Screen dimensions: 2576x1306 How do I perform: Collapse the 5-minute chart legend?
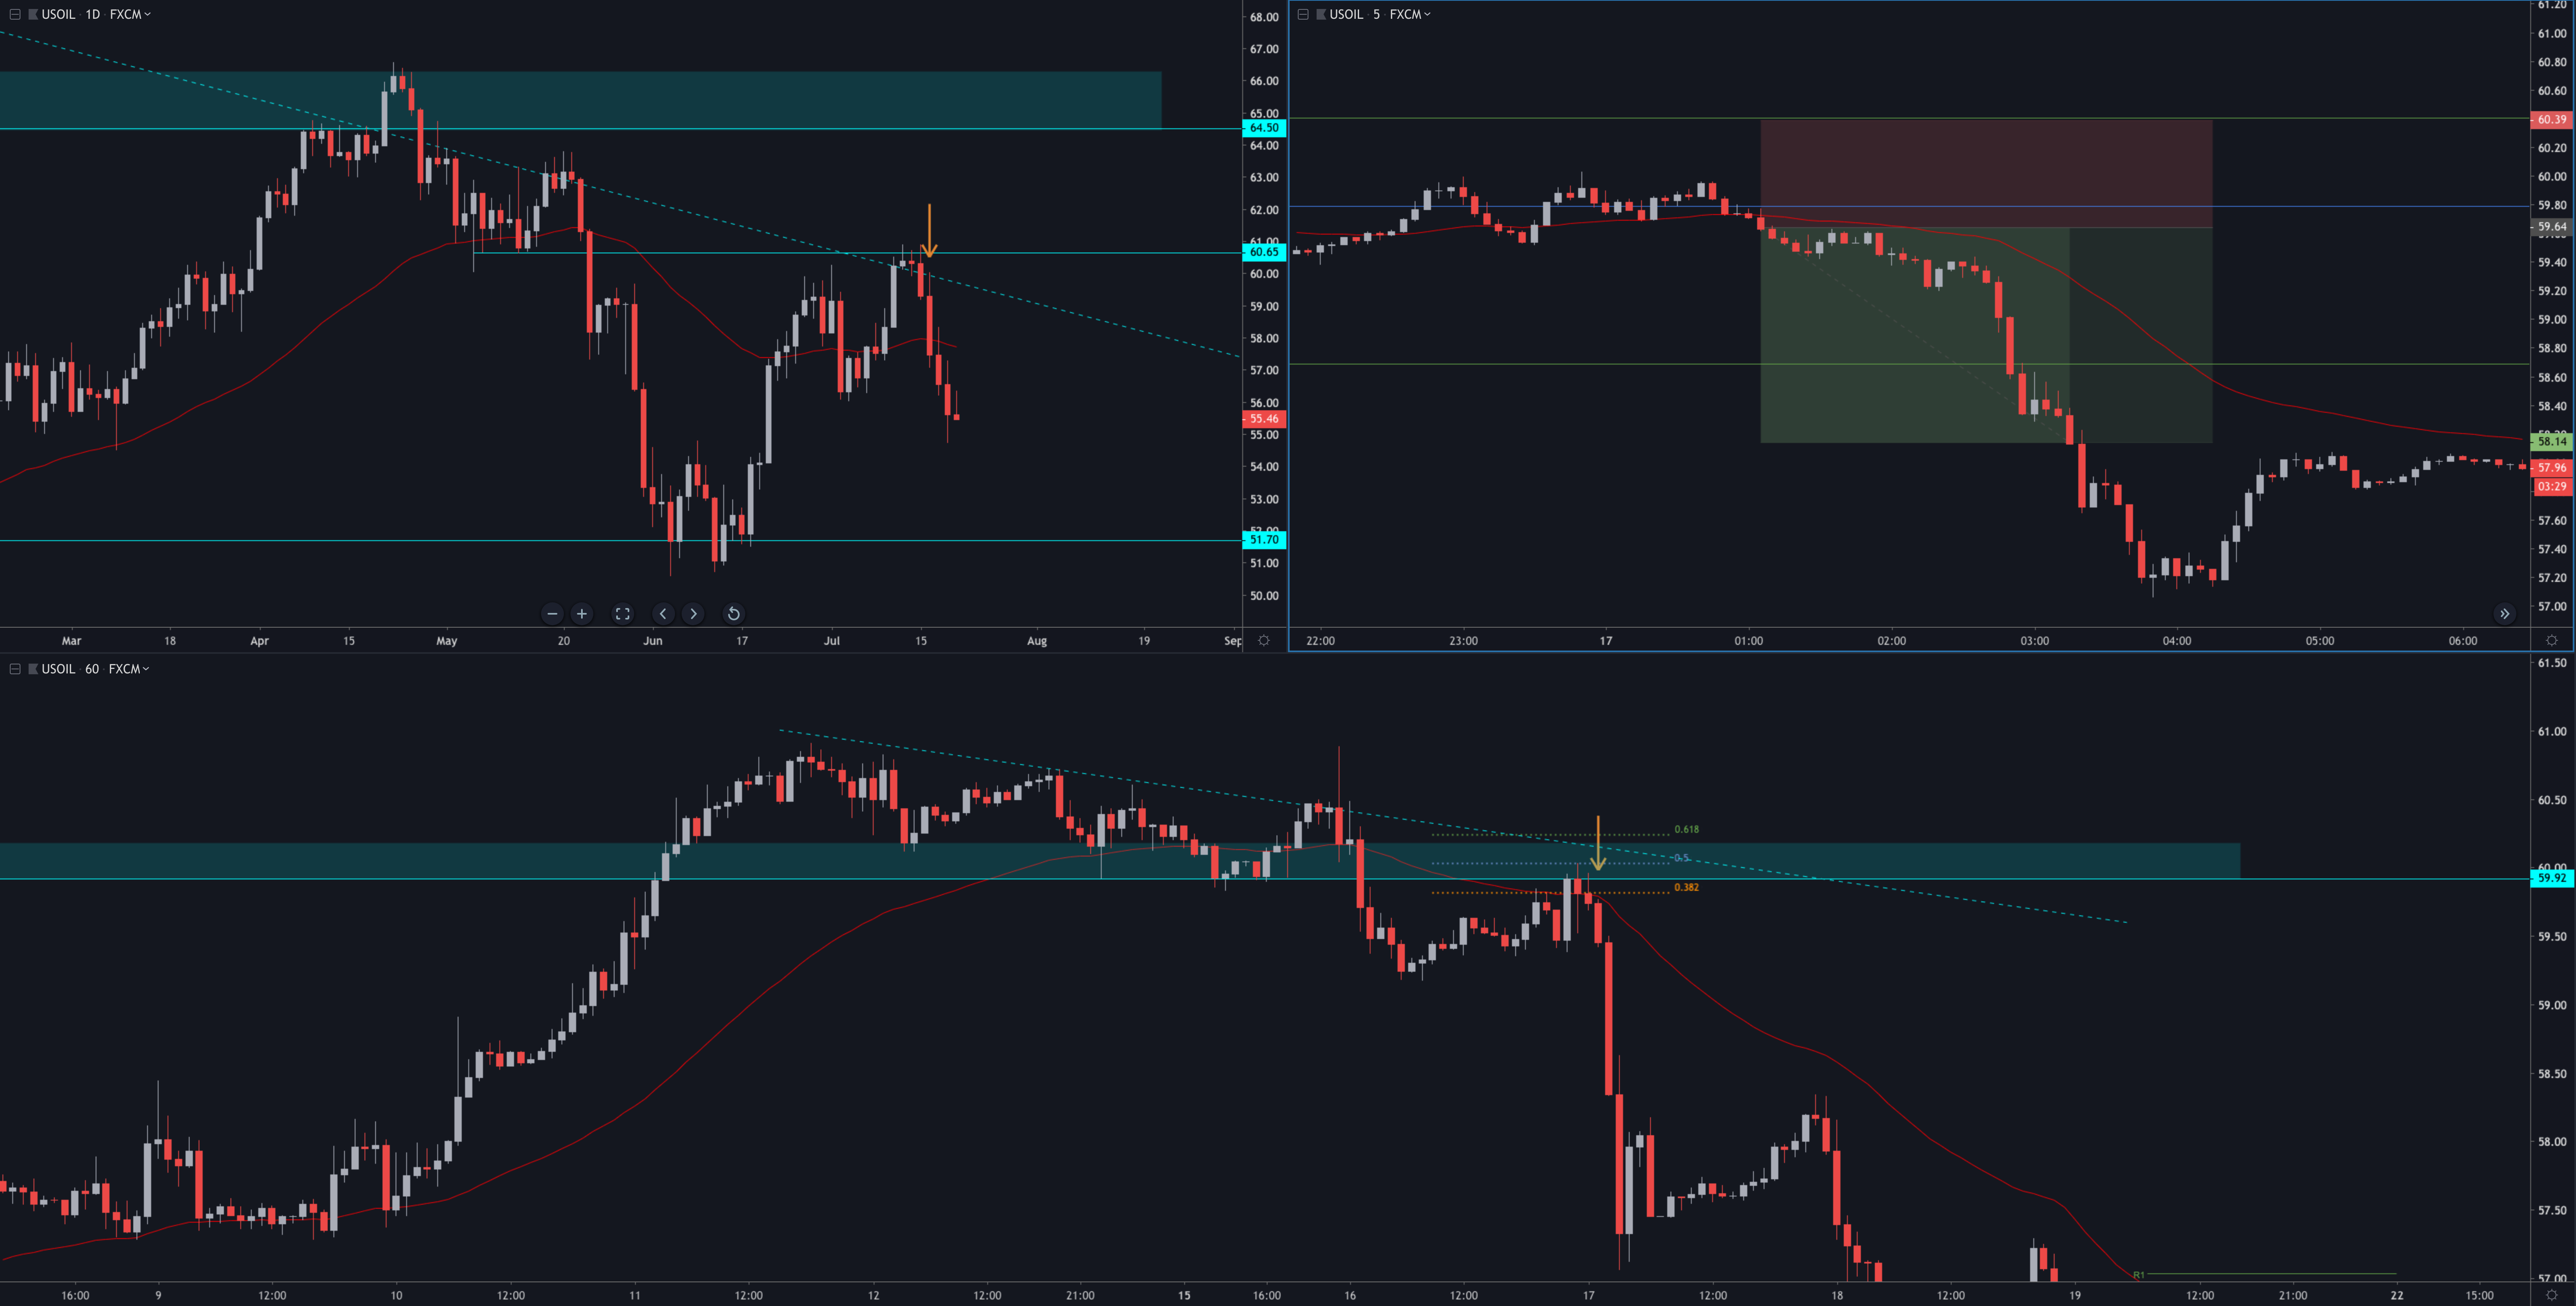point(1303,14)
